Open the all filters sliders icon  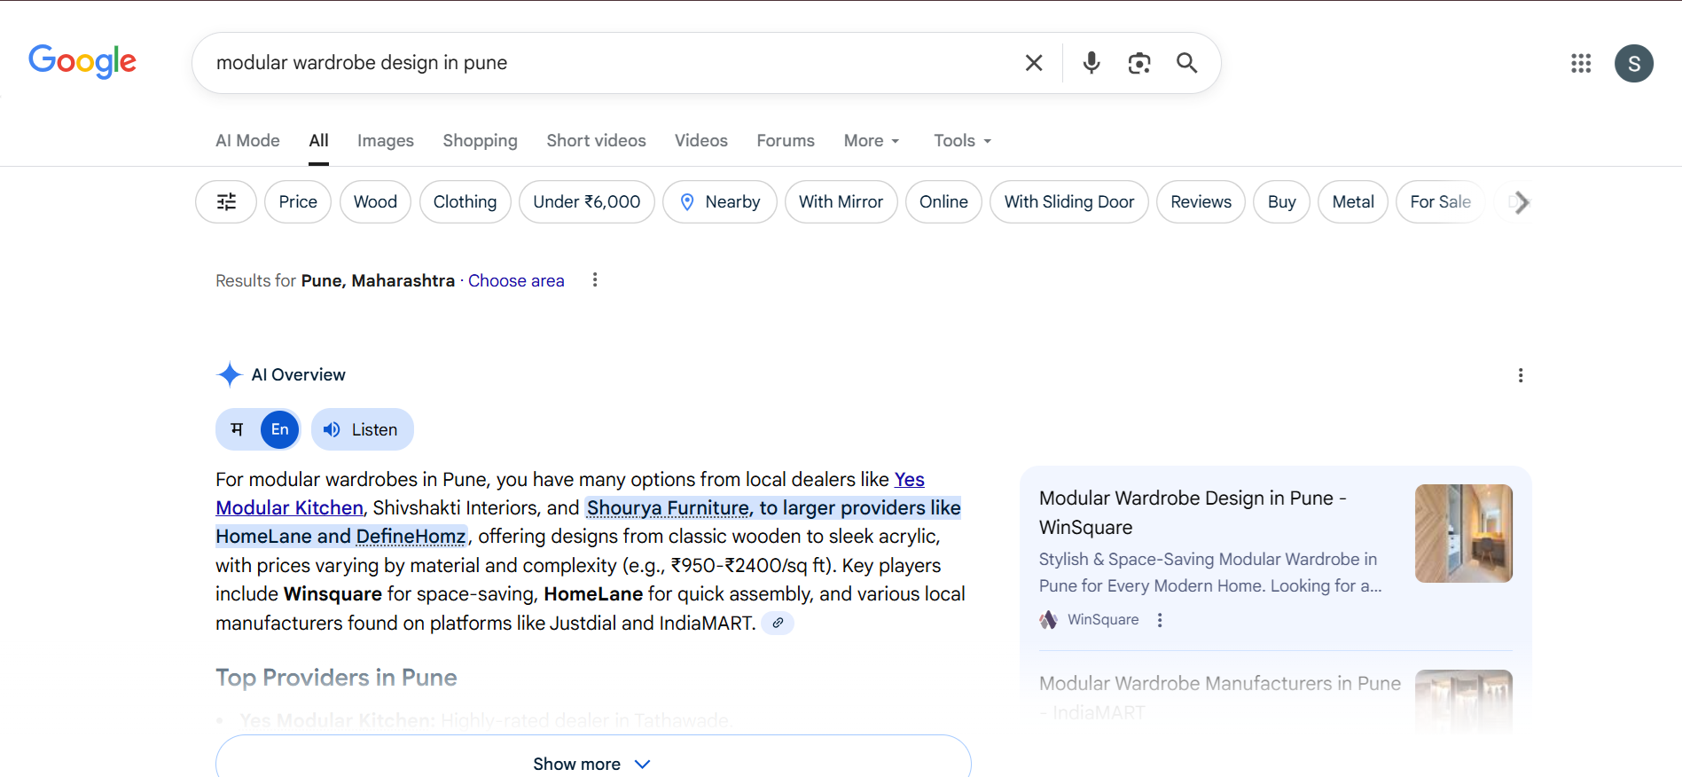(x=226, y=202)
